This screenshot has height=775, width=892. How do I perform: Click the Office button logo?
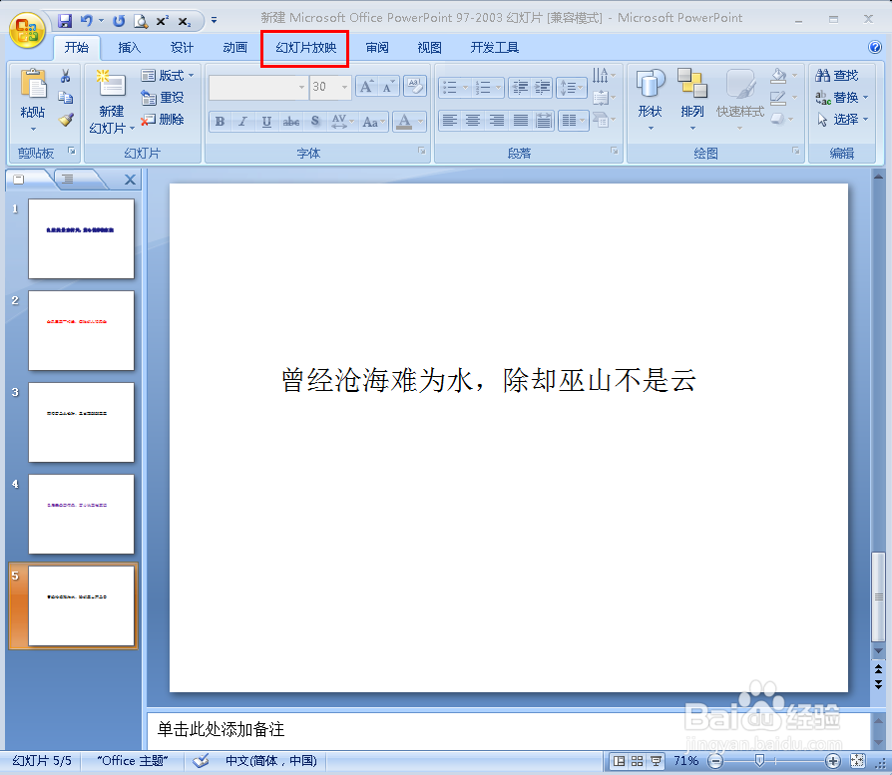pos(26,30)
